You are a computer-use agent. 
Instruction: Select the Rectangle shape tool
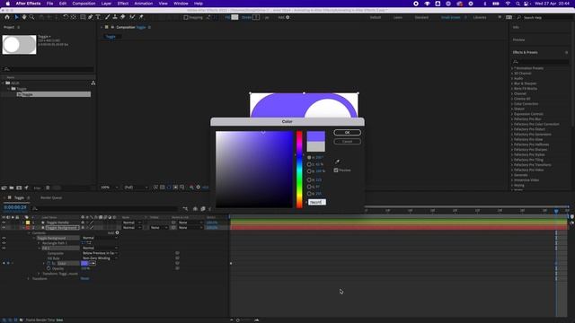83,17
